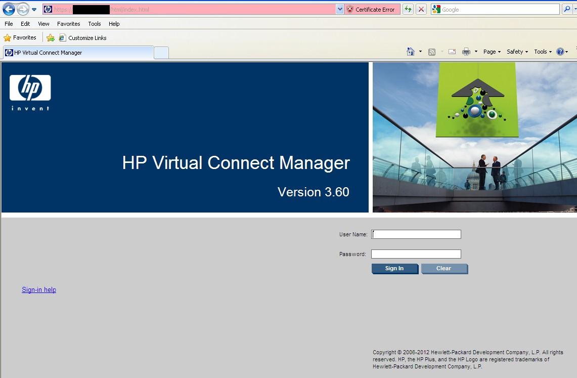Viewport: 577px width, 378px height.
Task: Open the Sign-in help link
Action: coord(38,289)
